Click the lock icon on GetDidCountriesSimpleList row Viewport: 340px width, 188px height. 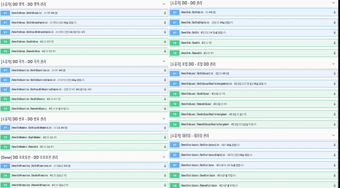coord(165,80)
